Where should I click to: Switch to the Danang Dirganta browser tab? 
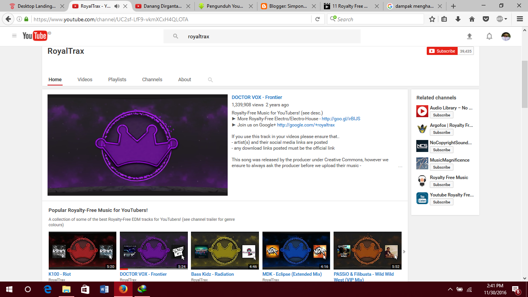tap(163, 6)
